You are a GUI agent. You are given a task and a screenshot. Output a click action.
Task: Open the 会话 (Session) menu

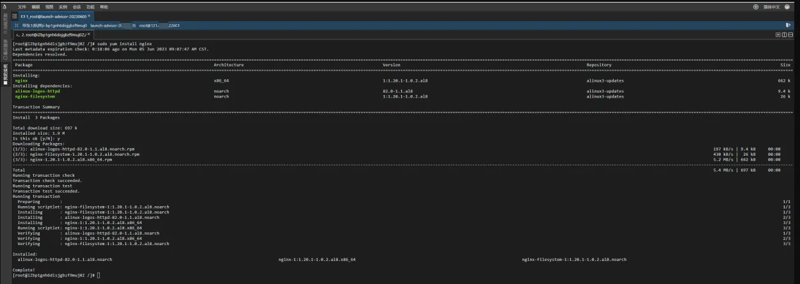click(77, 7)
